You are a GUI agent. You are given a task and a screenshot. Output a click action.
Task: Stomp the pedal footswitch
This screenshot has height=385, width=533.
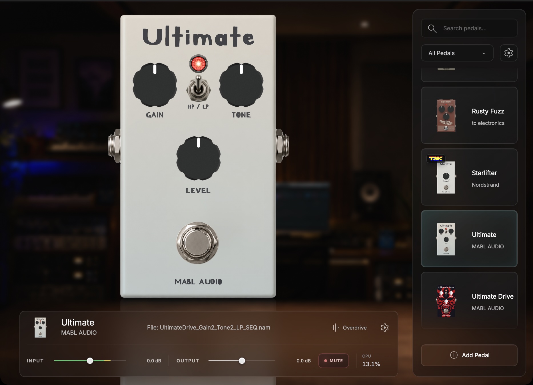pos(197,243)
